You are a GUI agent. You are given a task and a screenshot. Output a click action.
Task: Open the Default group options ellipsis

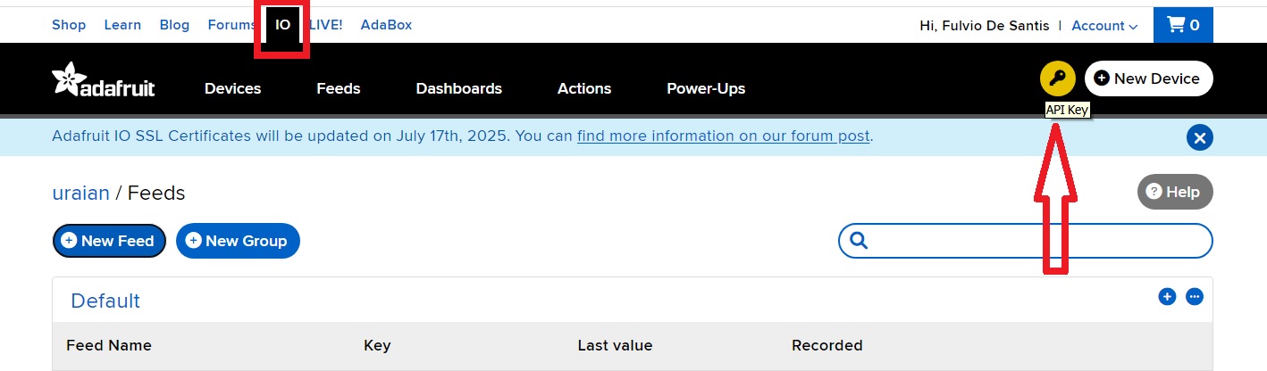pyautogui.click(x=1195, y=296)
